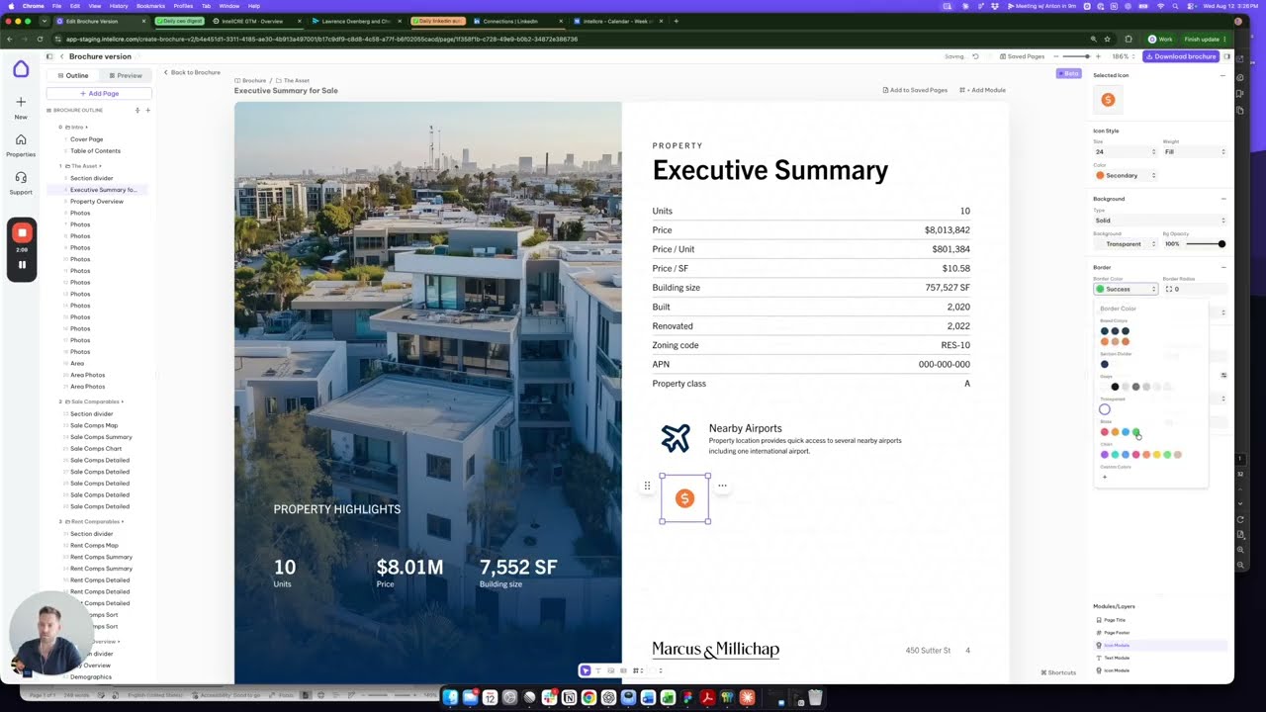This screenshot has height=712, width=1266.
Task: Open Rent Comps Map page
Action: [94, 545]
